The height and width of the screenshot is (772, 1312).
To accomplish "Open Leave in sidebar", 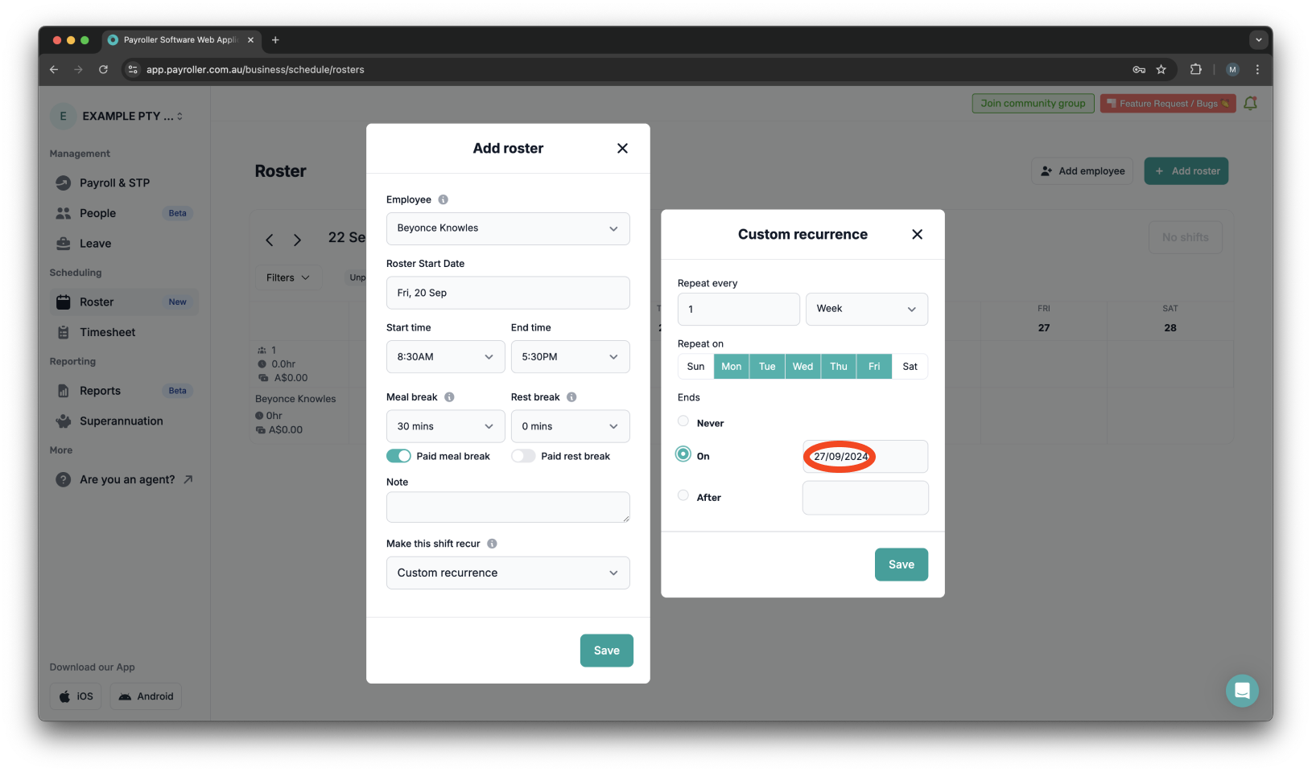I will [x=123, y=244].
